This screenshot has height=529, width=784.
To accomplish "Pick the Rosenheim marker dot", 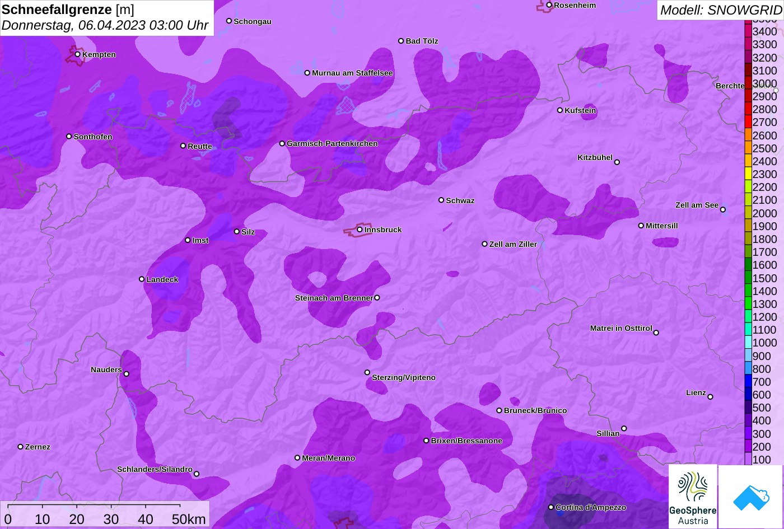I will point(549,5).
